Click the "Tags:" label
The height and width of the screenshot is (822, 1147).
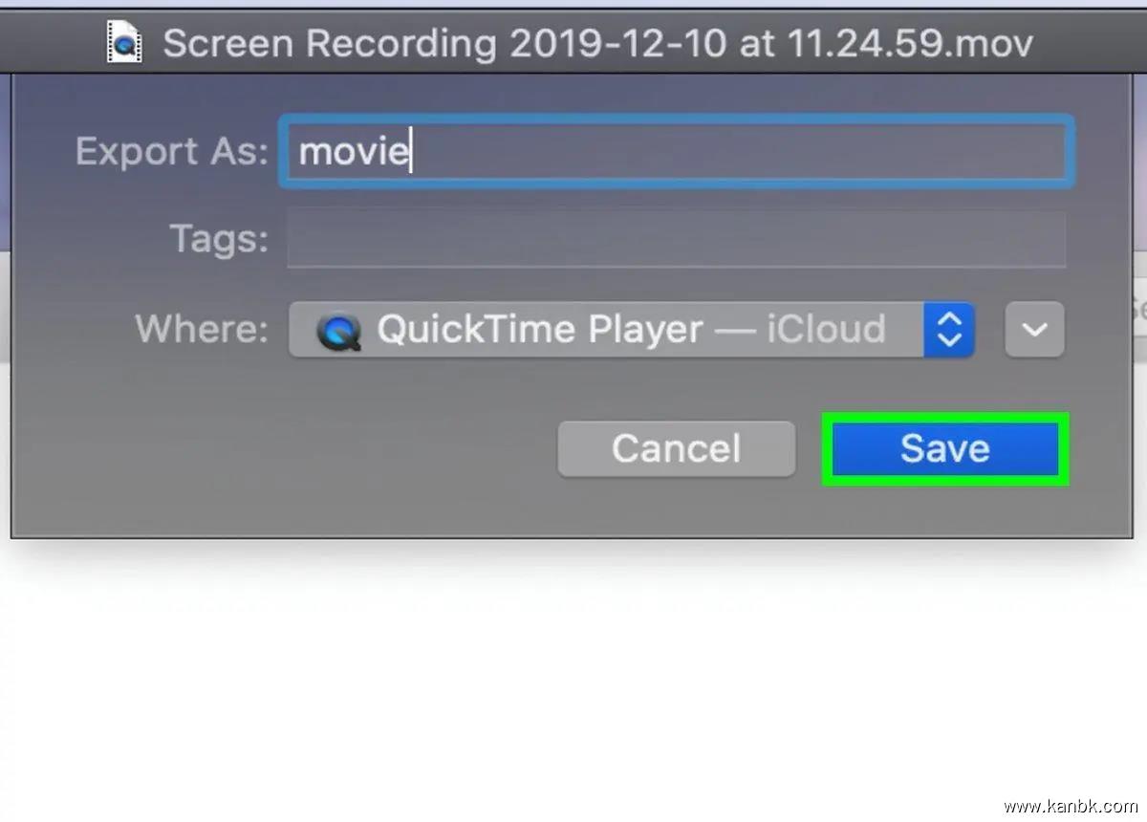(219, 238)
